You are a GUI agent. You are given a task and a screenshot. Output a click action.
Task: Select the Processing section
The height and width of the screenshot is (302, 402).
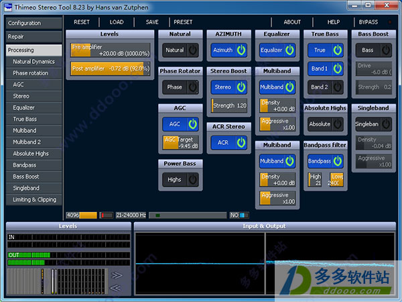[34, 50]
